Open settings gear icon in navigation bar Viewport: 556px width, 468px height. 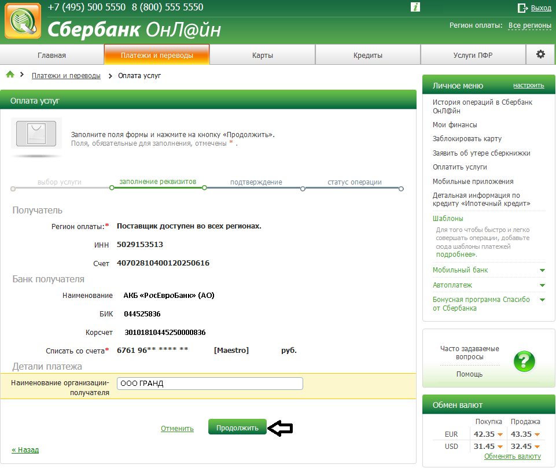tap(540, 54)
